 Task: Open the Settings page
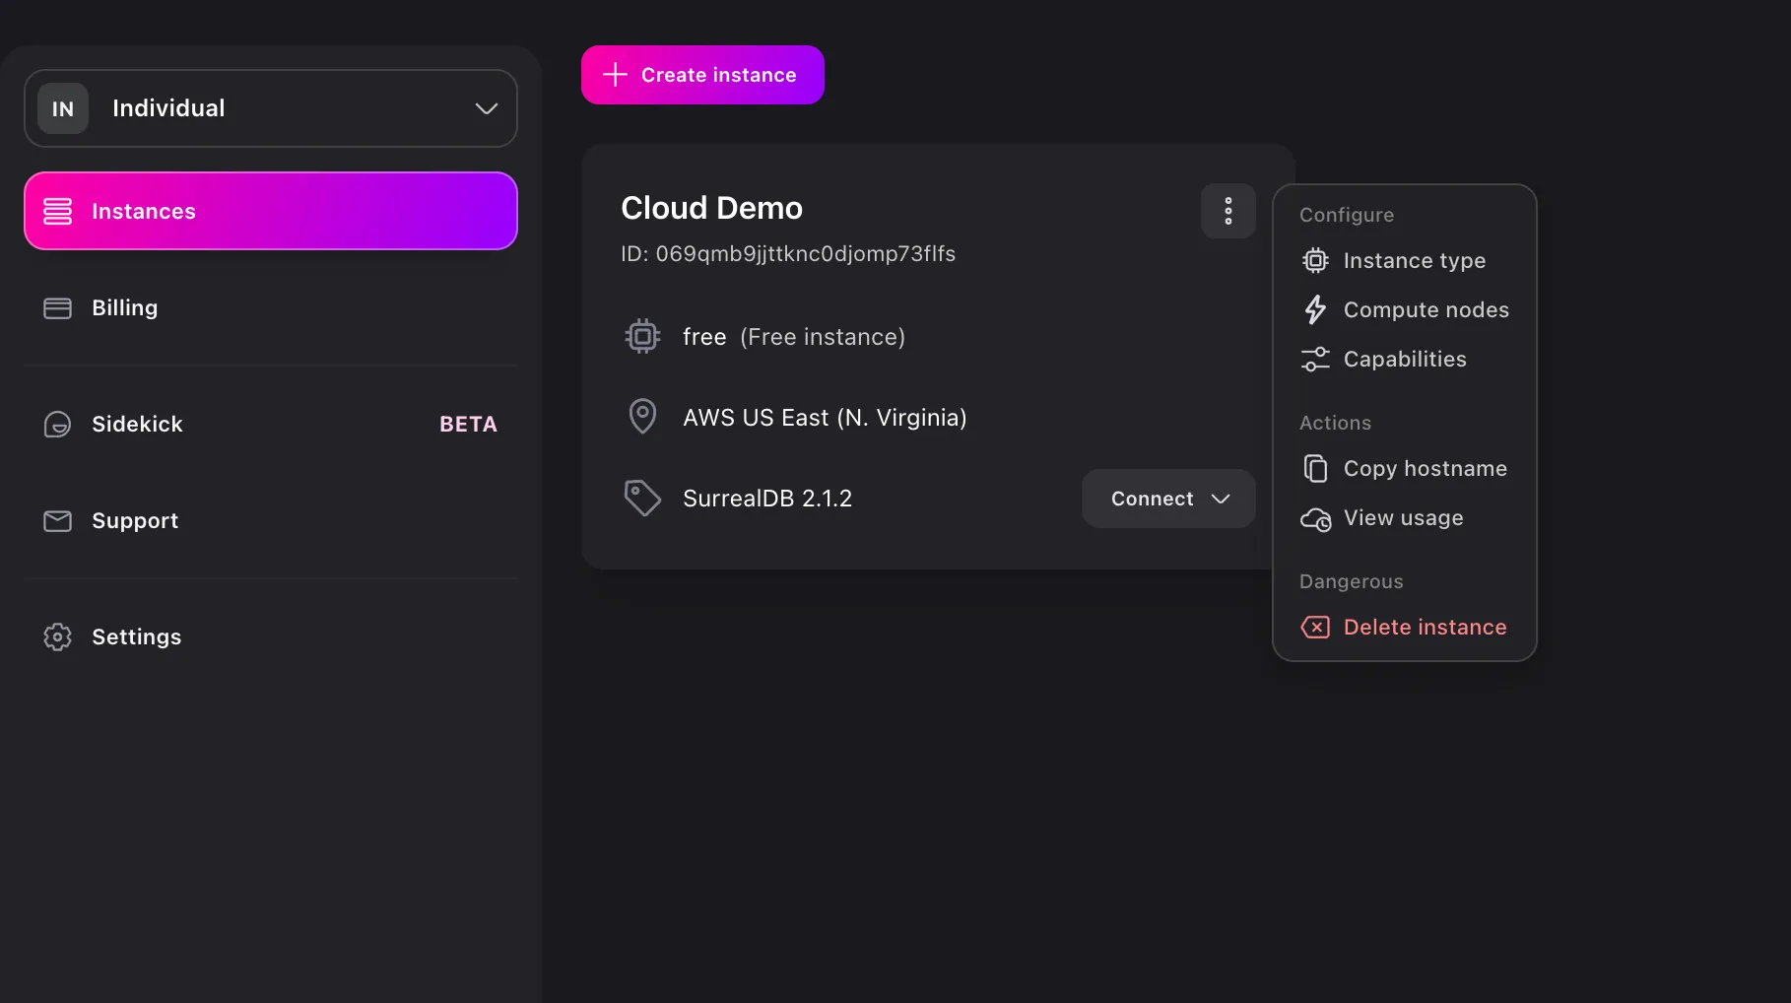pos(271,637)
